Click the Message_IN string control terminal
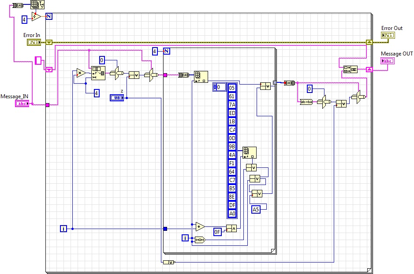This screenshot has height=274, width=414. (22, 104)
